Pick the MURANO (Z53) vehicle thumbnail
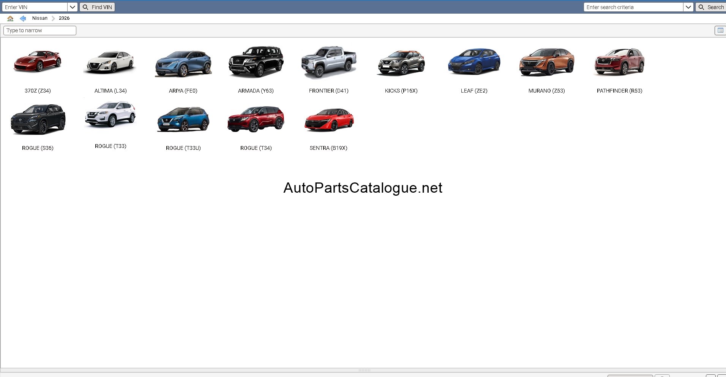 click(x=547, y=62)
